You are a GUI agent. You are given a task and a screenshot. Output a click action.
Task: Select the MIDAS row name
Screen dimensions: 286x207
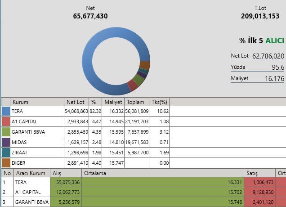(x=19, y=142)
